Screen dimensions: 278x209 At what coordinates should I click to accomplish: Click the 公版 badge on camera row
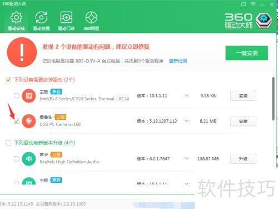(x=61, y=117)
